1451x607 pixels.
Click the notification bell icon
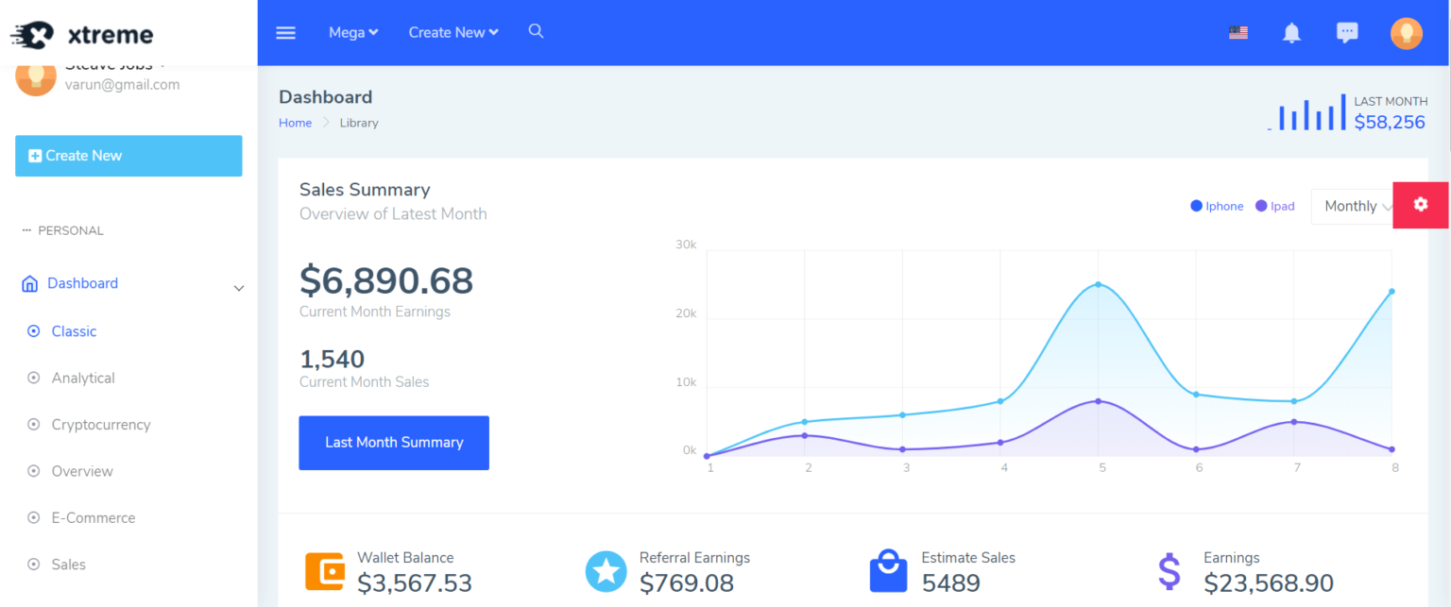click(1292, 32)
